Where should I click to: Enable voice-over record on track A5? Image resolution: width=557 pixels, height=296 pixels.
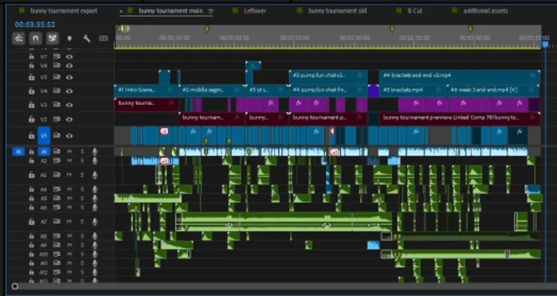[94, 198]
